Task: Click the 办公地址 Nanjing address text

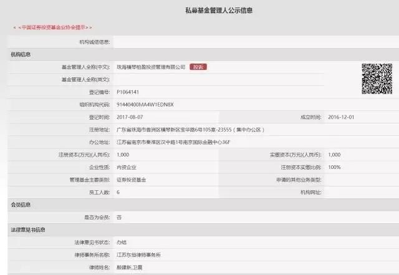Action: pyautogui.click(x=173, y=142)
